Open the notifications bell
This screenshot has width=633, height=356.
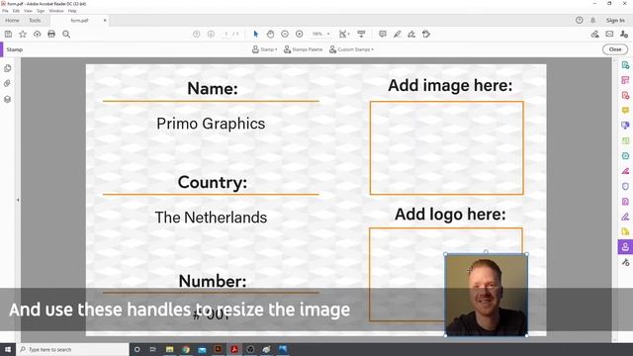(x=592, y=20)
